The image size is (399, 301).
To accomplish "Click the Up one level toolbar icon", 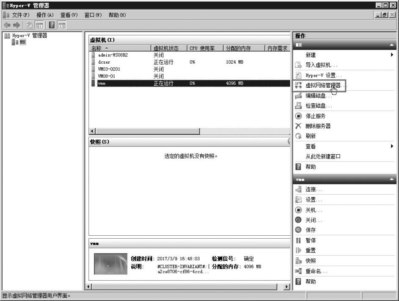I will tap(30, 25).
